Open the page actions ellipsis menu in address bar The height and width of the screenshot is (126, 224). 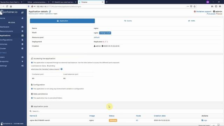188,6
